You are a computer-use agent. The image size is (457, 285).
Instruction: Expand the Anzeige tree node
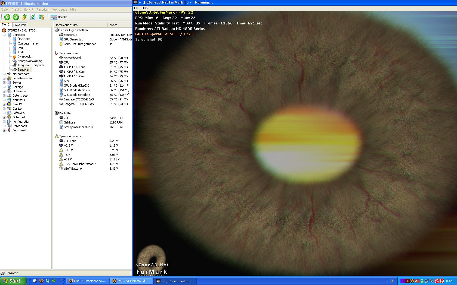4,87
